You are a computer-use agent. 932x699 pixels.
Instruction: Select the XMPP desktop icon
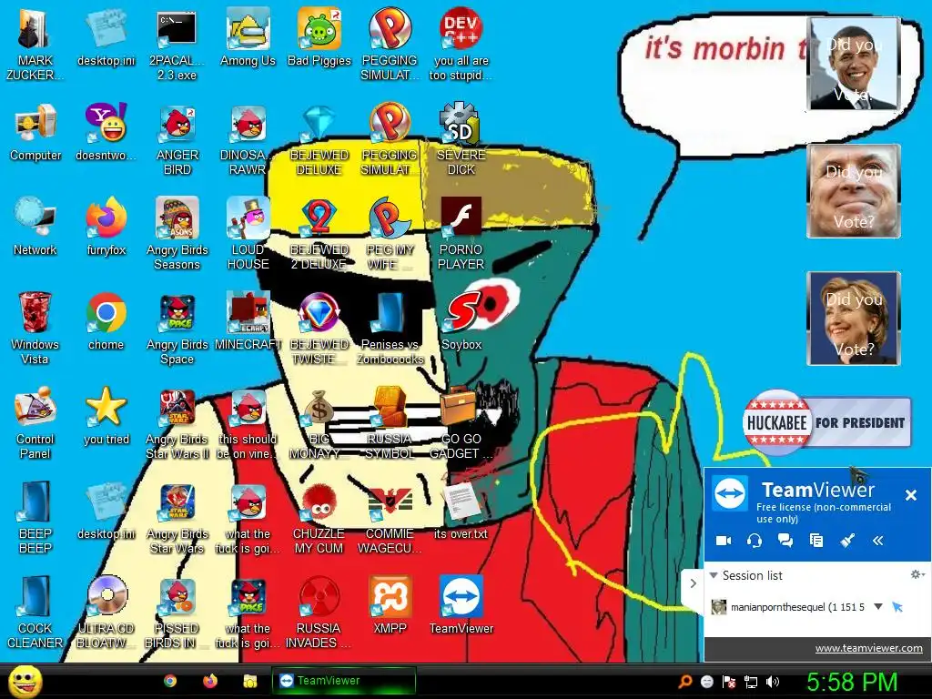click(x=390, y=605)
